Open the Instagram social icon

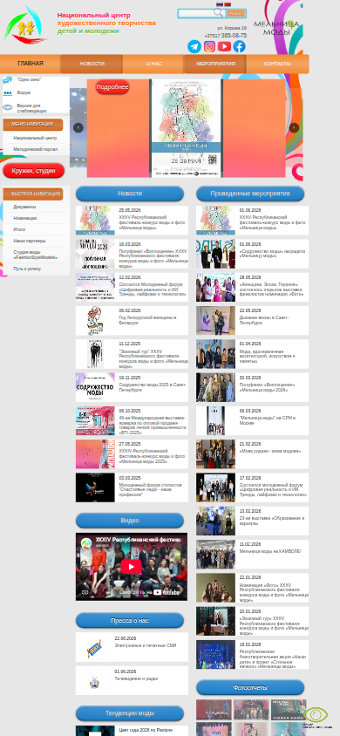click(x=209, y=46)
